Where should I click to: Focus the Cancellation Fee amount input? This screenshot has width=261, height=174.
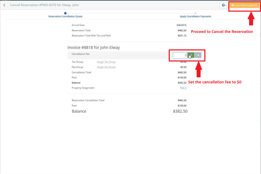pyautogui.click(x=180, y=55)
